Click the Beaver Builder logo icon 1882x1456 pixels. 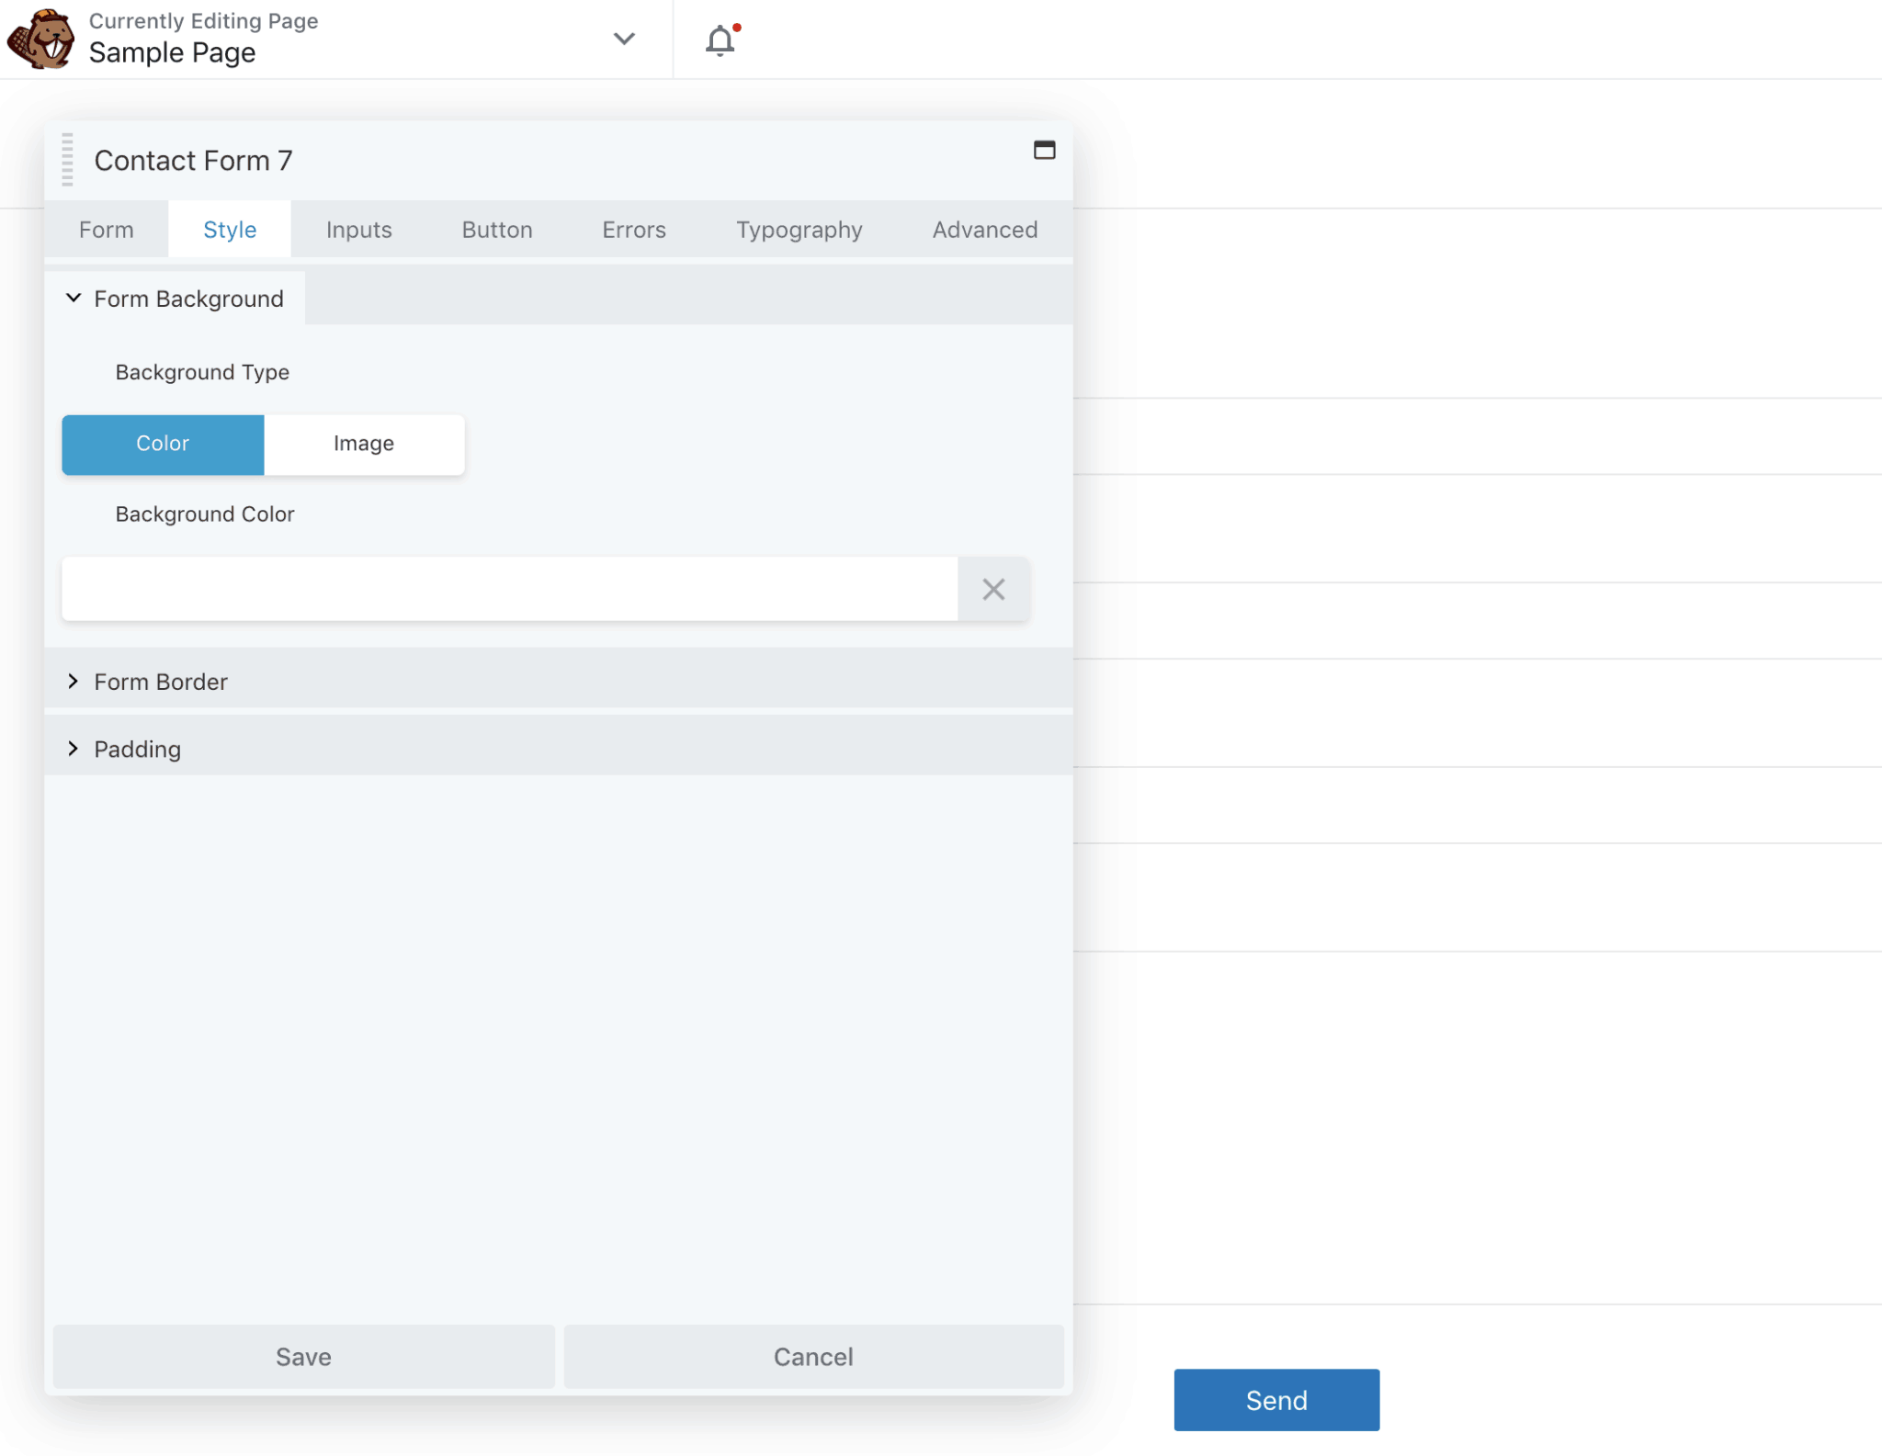click(37, 39)
